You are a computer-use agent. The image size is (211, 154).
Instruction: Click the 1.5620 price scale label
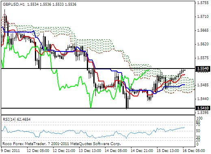tap(203, 44)
